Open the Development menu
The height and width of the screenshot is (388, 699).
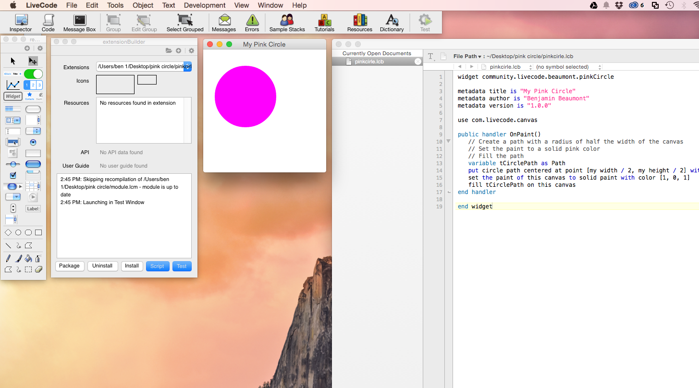(x=205, y=5)
